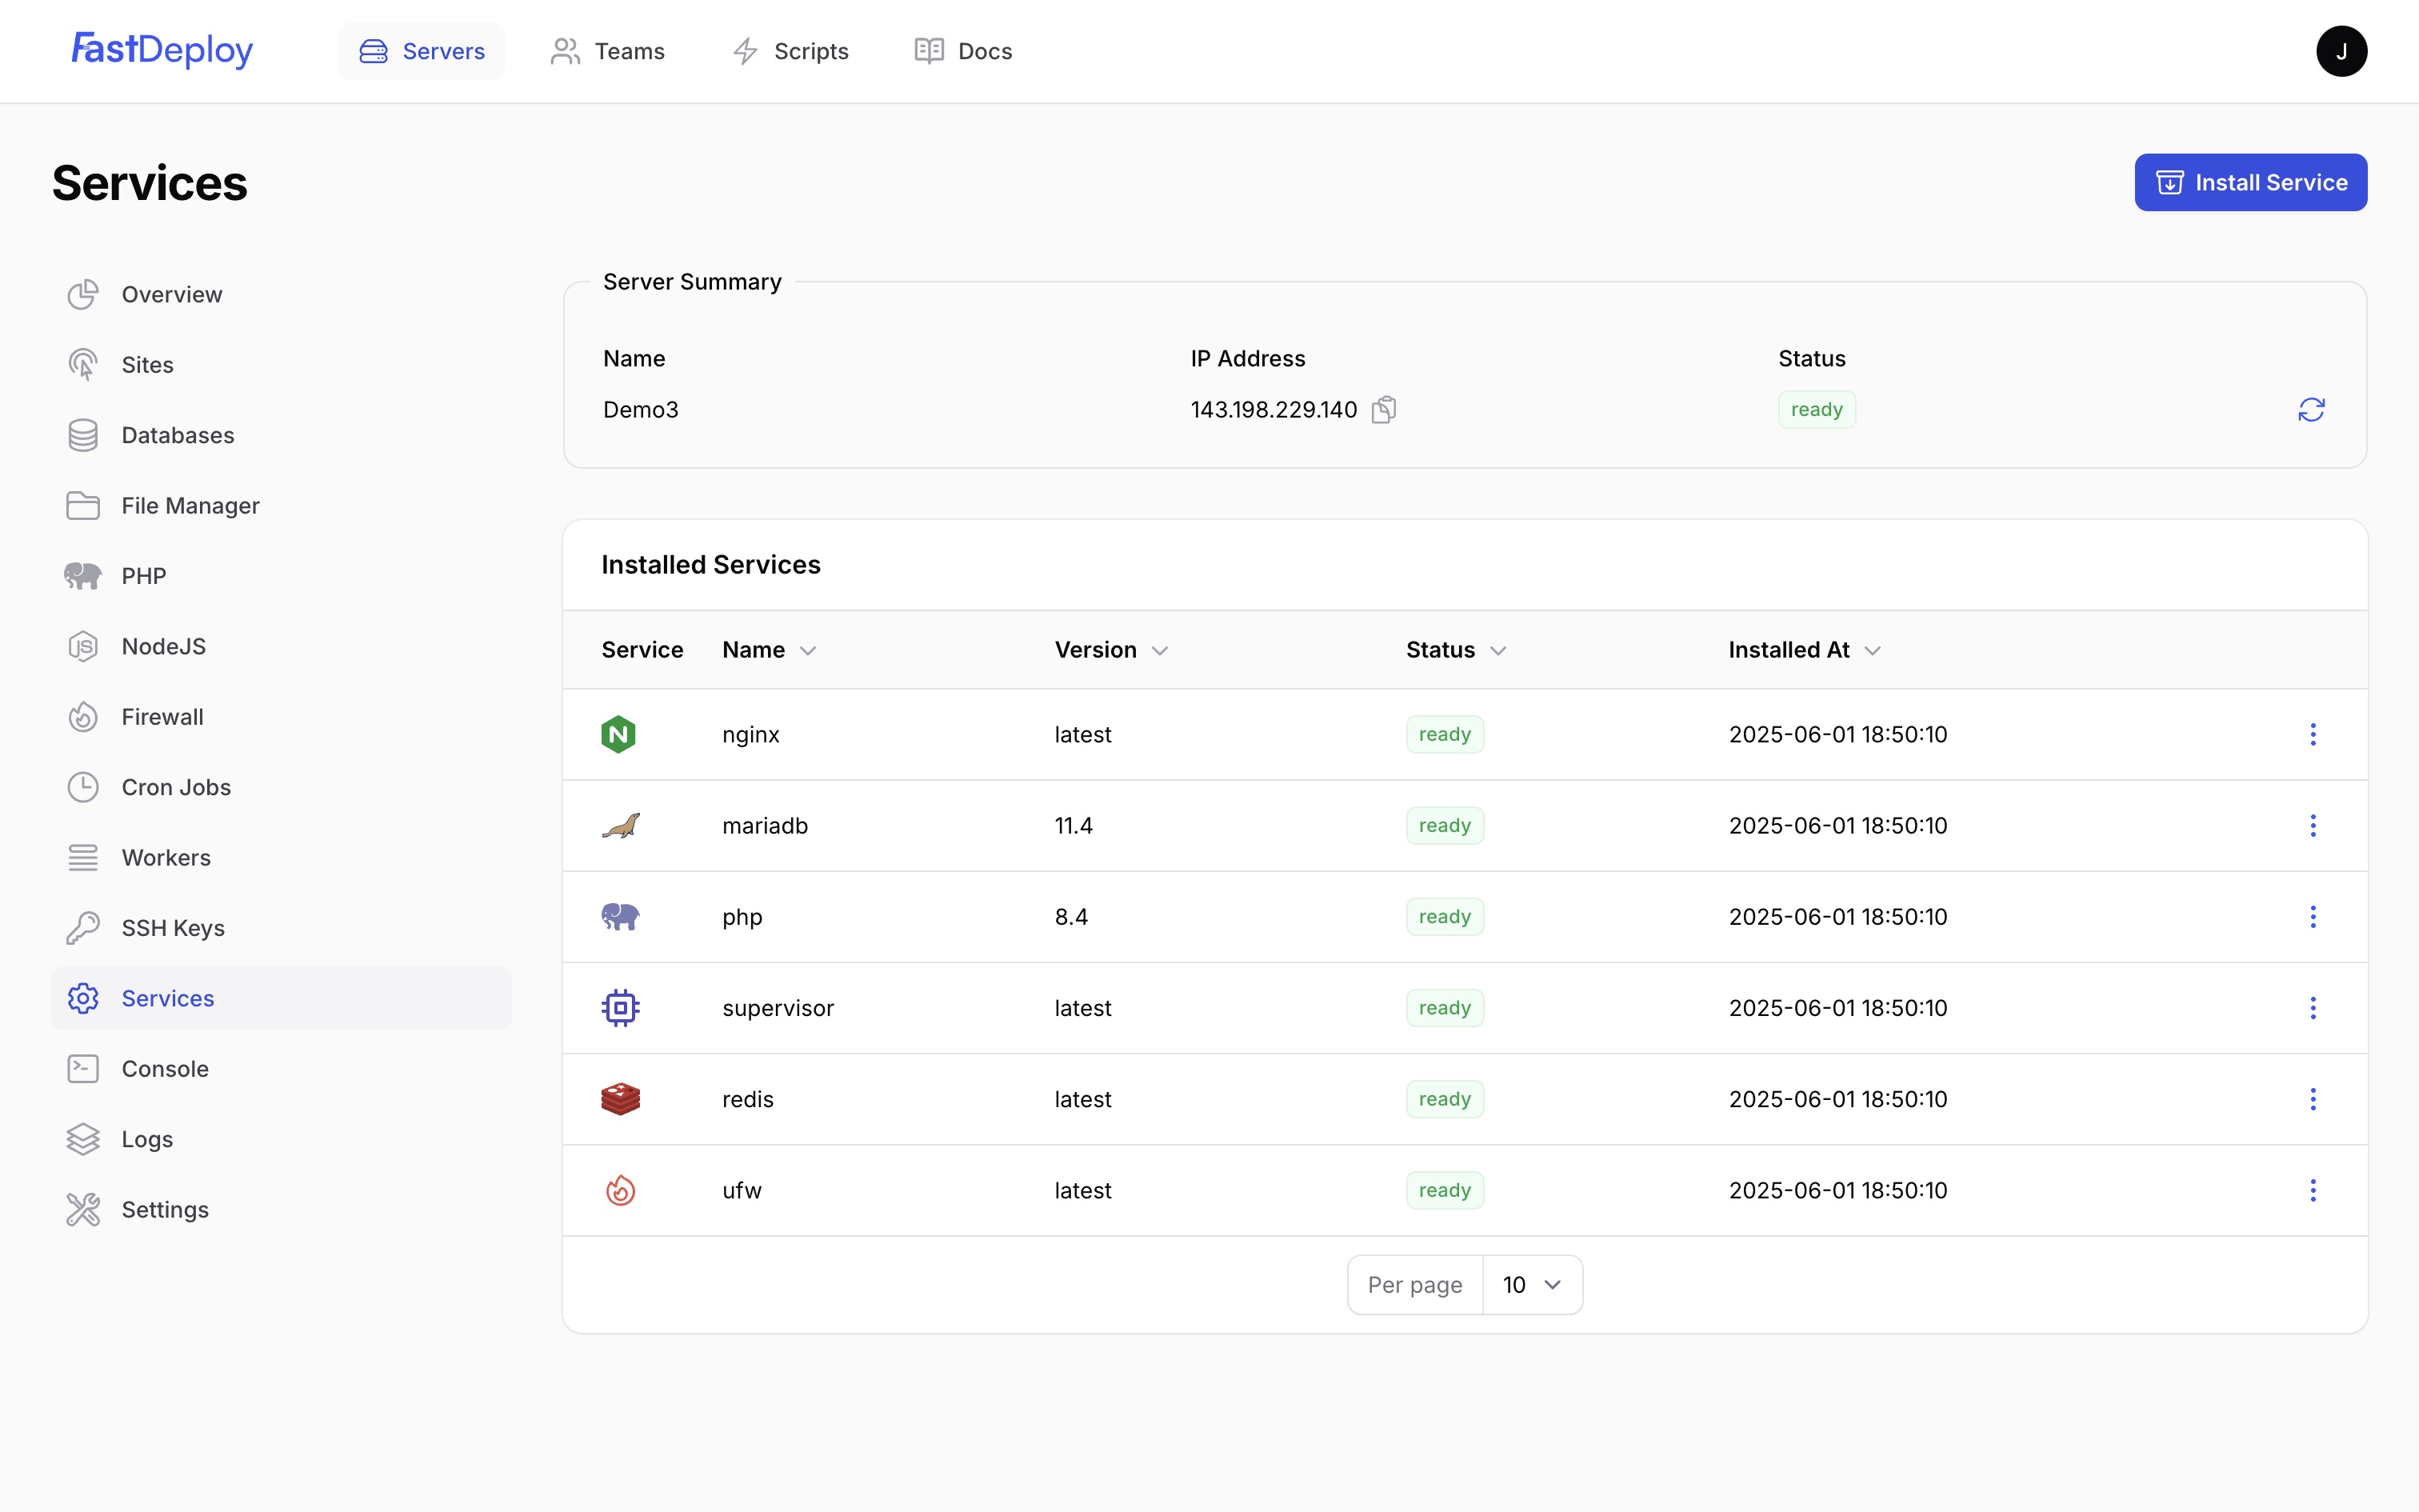Click the php version 8.4
This screenshot has height=1512, width=2419.
pos(1070,917)
